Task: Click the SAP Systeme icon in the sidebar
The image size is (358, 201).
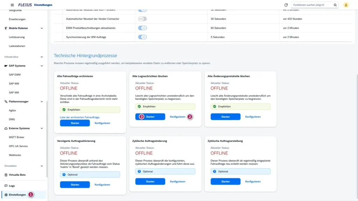Action: [6, 65]
